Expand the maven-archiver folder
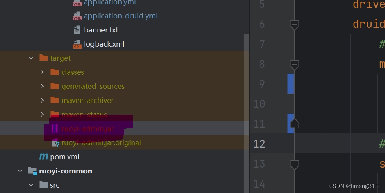The height and width of the screenshot is (193, 385). pos(42,100)
